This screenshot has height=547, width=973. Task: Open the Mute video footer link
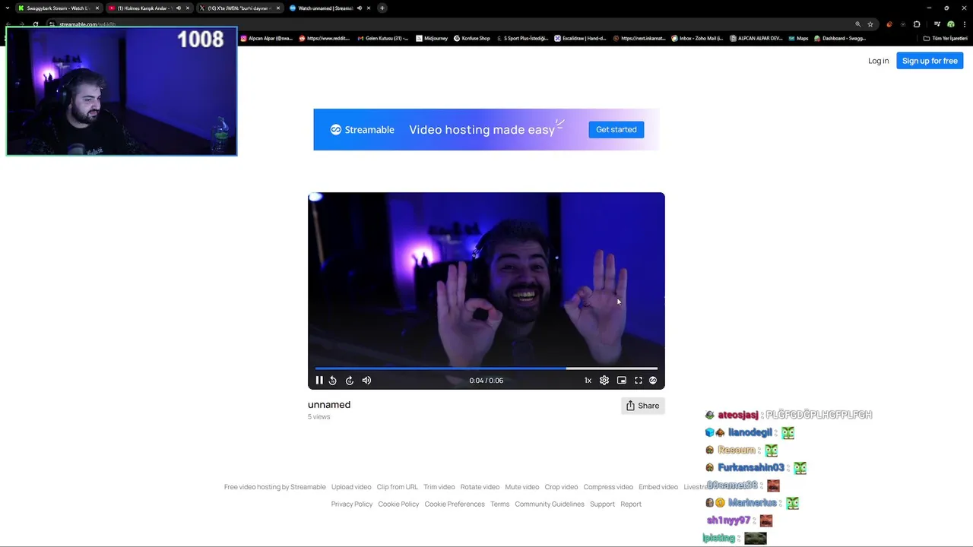tap(522, 487)
